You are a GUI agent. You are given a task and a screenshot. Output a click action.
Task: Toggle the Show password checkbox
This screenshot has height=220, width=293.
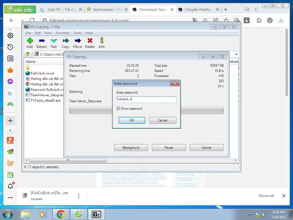point(118,109)
